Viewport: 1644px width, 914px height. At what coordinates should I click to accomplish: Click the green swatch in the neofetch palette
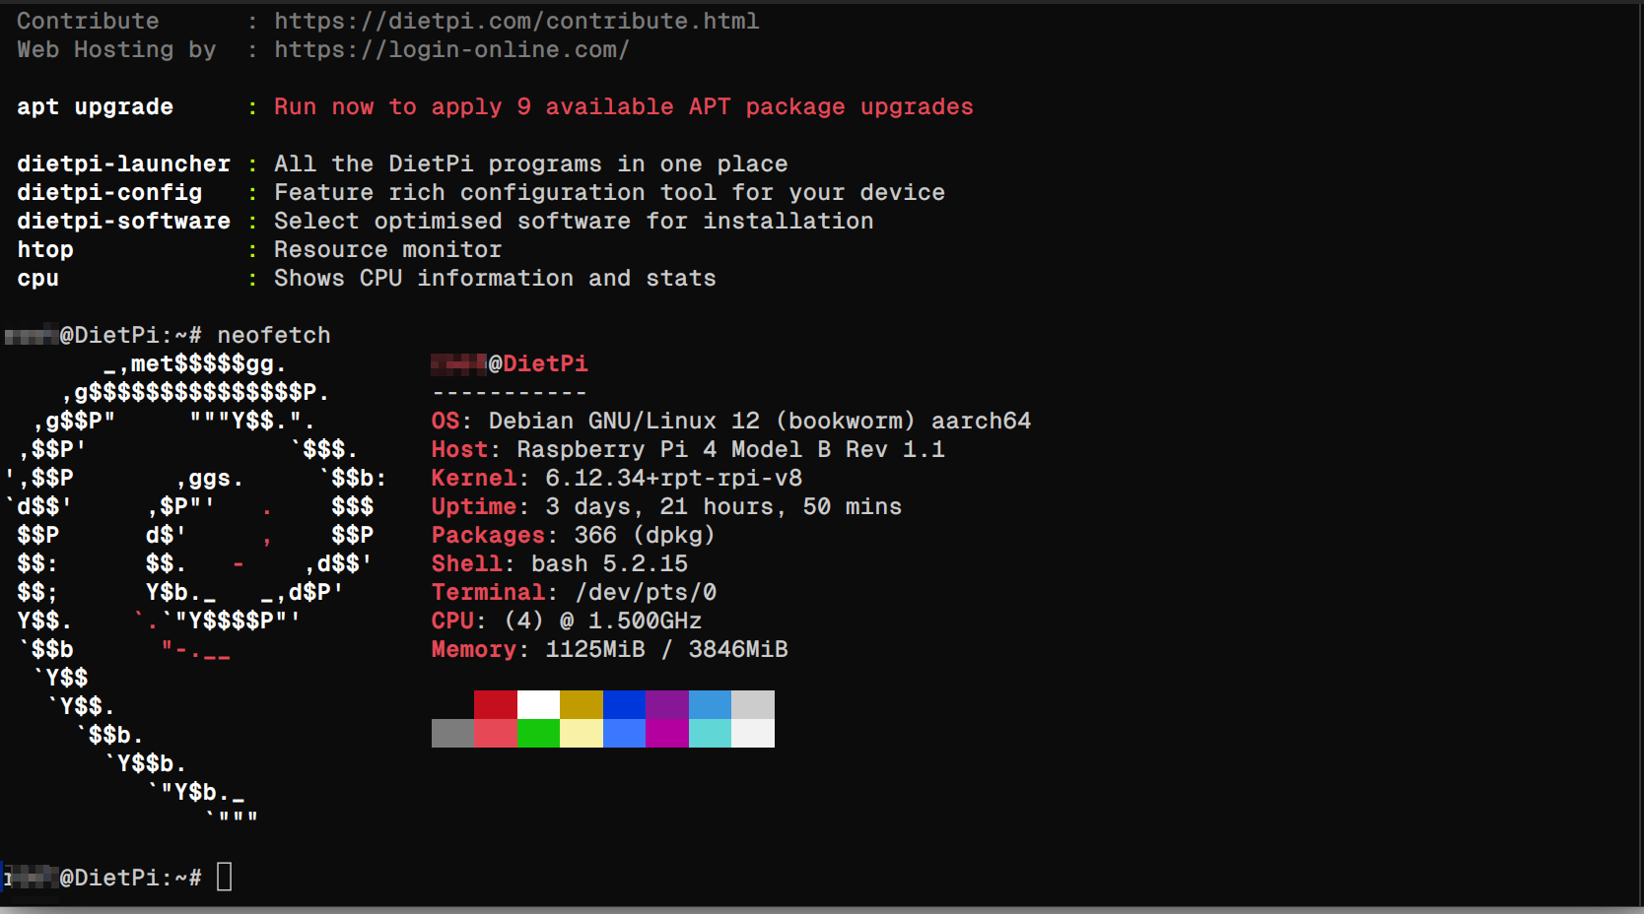(x=538, y=733)
